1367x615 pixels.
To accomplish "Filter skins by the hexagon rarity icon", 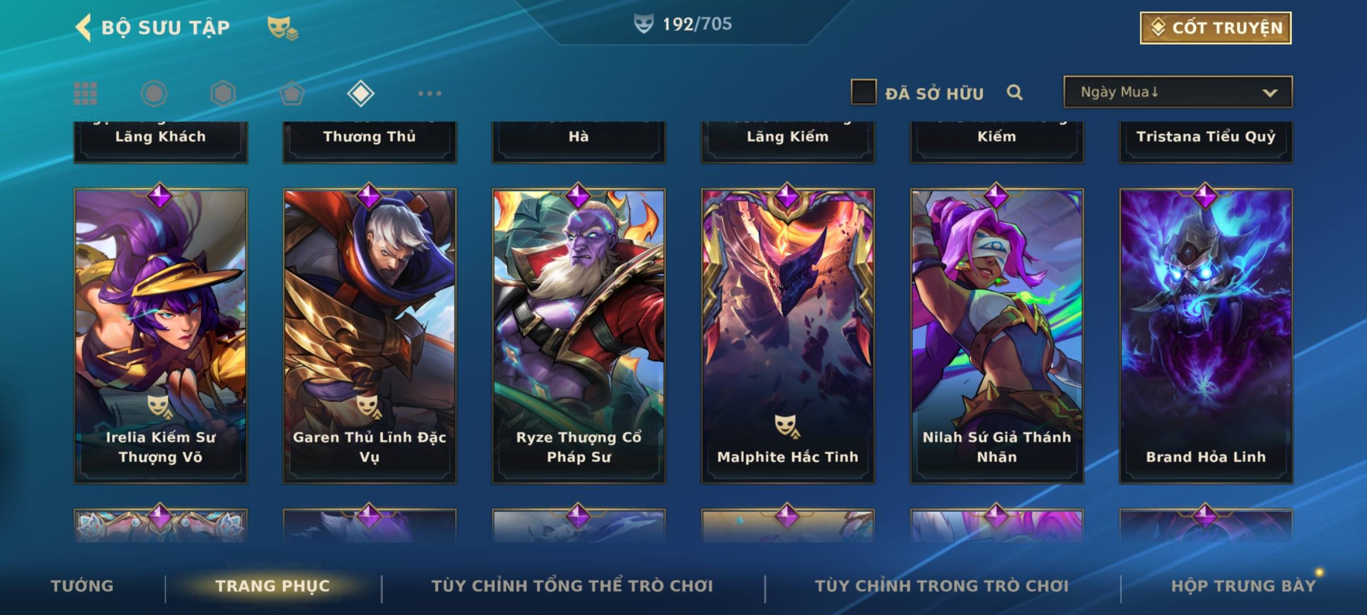I will (x=223, y=93).
